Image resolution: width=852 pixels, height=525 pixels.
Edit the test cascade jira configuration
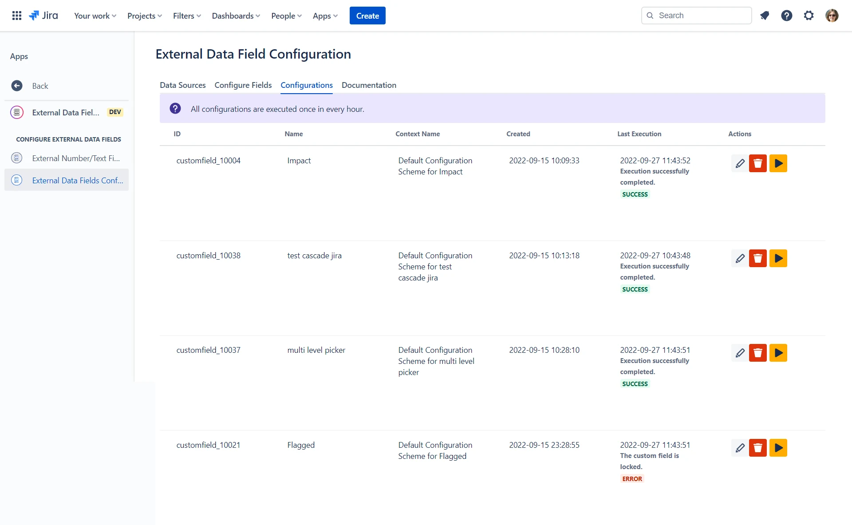[x=740, y=258]
